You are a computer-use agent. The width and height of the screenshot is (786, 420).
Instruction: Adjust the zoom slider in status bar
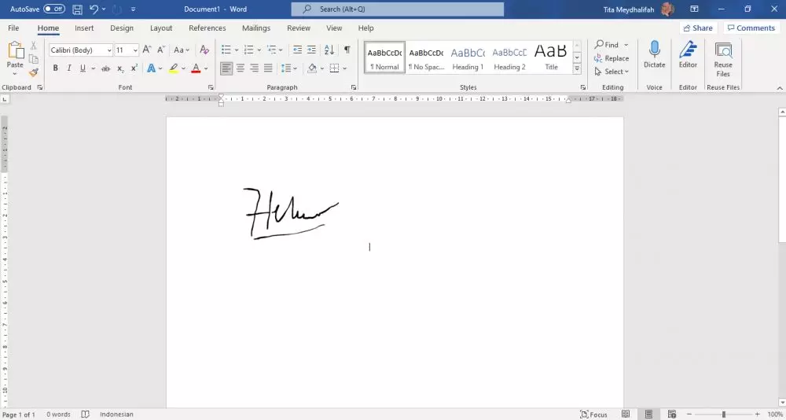click(724, 414)
